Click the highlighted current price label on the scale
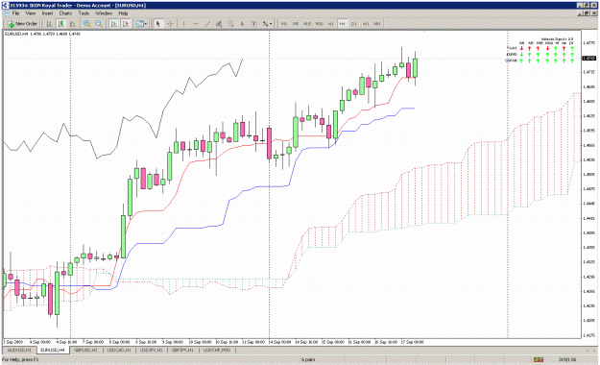 [x=588, y=59]
